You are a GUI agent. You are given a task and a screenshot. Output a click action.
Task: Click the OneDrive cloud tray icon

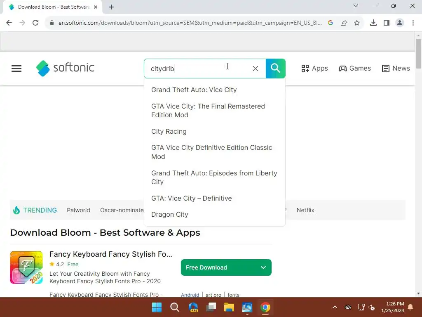point(348,307)
